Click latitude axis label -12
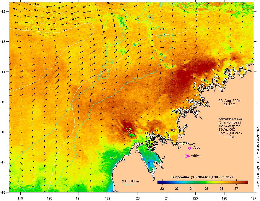260x201 pixels. 3,12
